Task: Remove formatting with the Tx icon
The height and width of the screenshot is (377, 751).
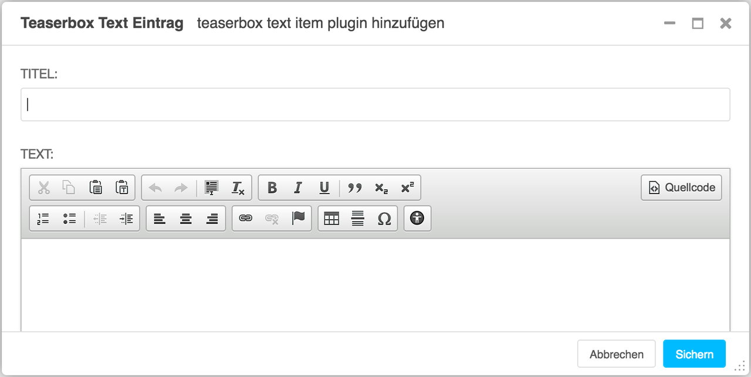Action: tap(238, 188)
